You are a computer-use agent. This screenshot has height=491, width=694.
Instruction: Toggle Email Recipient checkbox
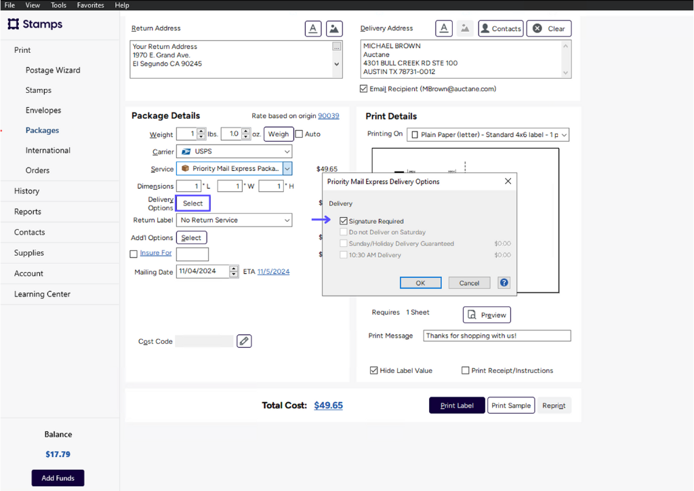tap(363, 89)
